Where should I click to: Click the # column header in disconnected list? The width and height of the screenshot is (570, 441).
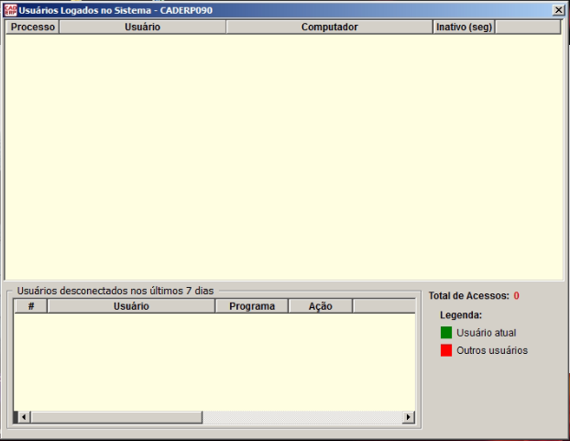31,306
